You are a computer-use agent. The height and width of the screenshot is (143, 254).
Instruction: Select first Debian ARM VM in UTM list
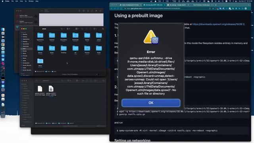point(27,16)
